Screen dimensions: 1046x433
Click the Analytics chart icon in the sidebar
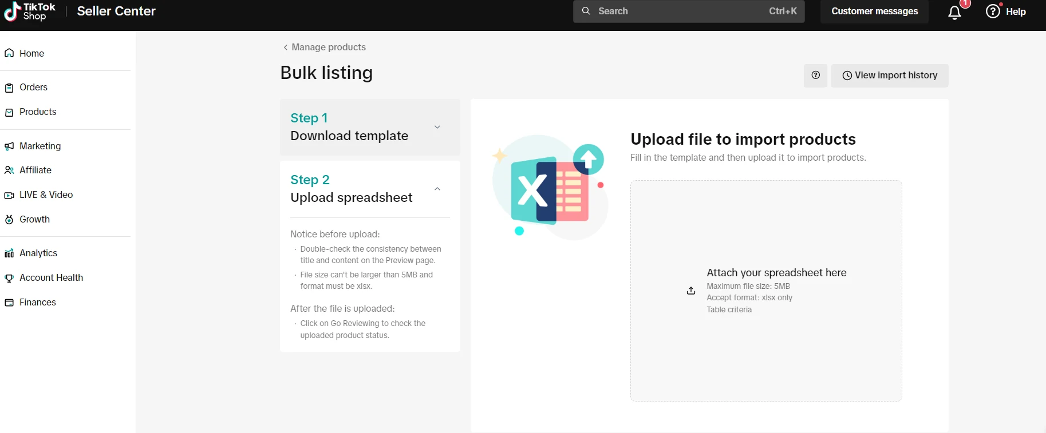pos(9,253)
